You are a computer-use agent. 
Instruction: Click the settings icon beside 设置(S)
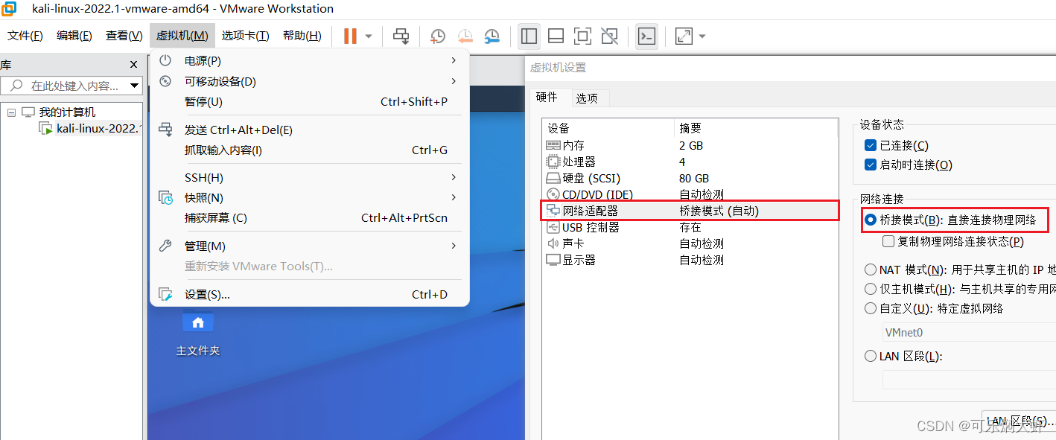coord(166,294)
